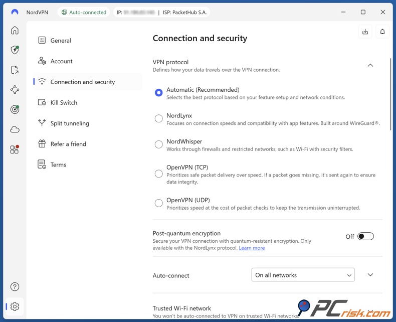This screenshot has width=396, height=322.
Task: Open the cloud icon in sidebar
Action: tap(15, 129)
